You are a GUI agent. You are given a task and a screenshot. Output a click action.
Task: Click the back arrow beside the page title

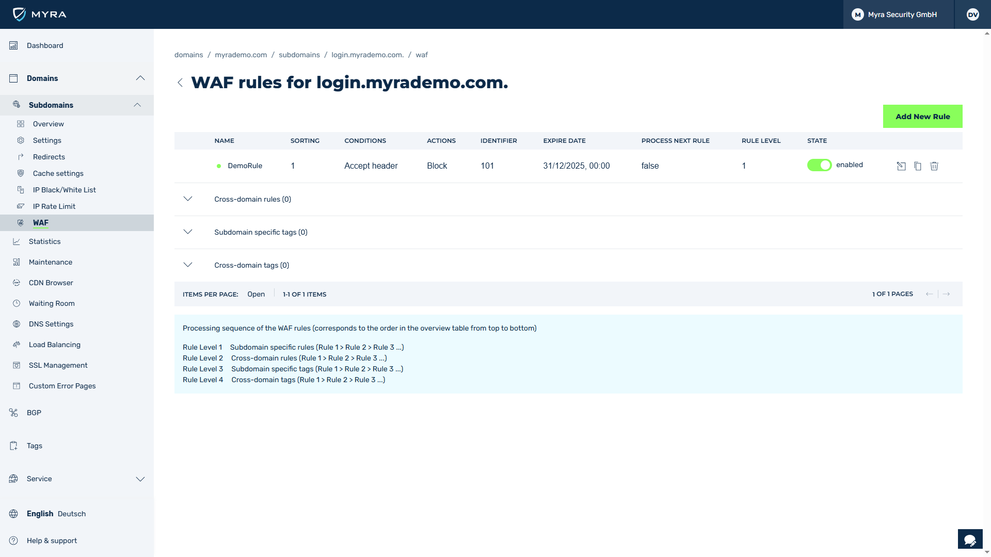point(180,83)
